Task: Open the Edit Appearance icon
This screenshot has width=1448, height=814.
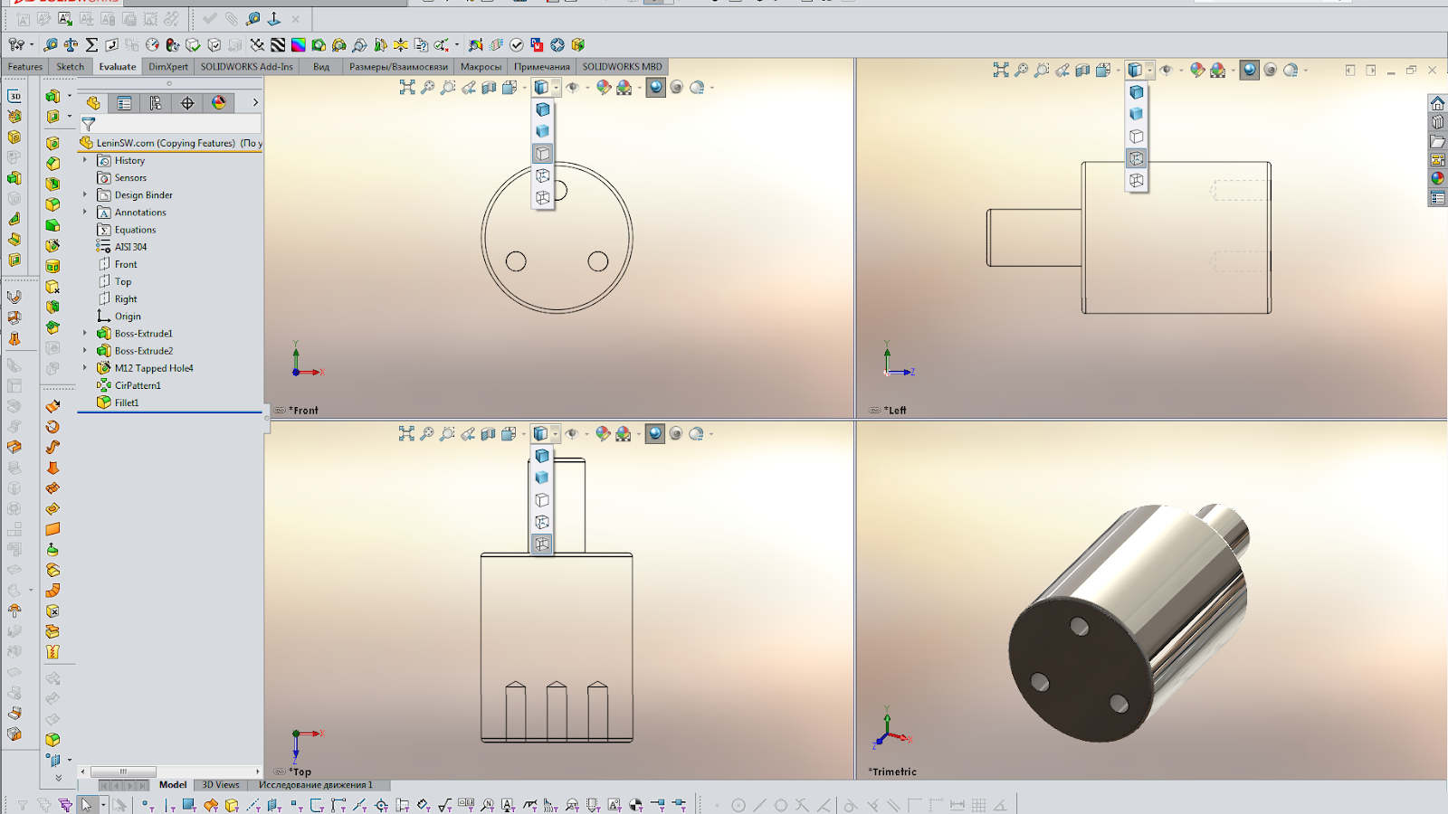Action: tap(602, 87)
